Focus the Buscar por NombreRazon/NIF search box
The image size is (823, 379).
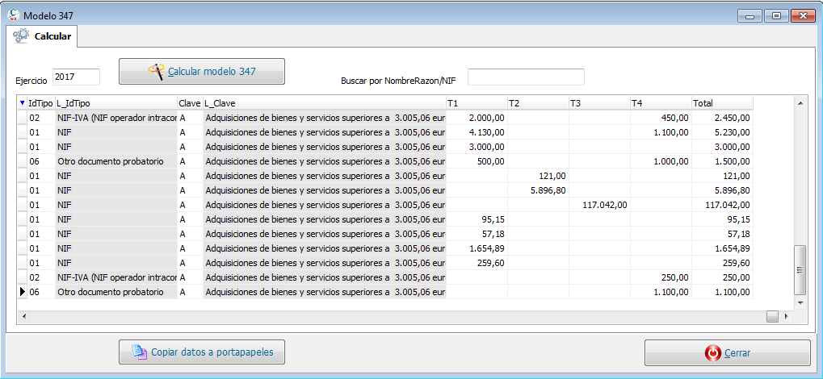click(x=525, y=77)
